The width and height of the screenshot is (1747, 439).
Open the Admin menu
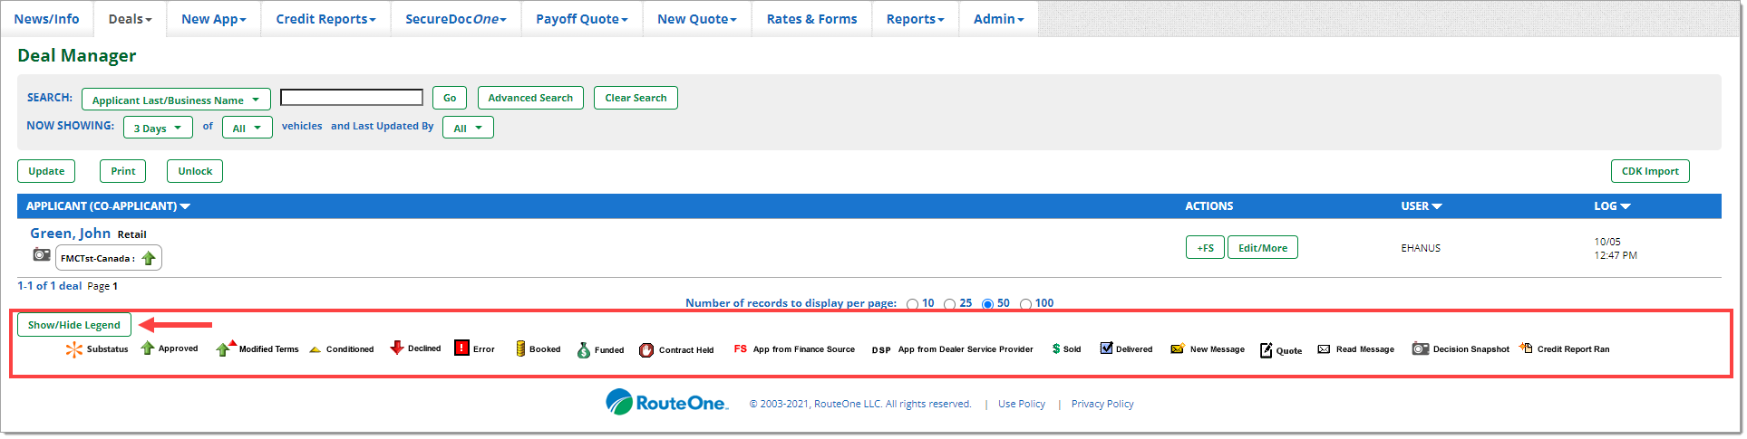coord(998,19)
